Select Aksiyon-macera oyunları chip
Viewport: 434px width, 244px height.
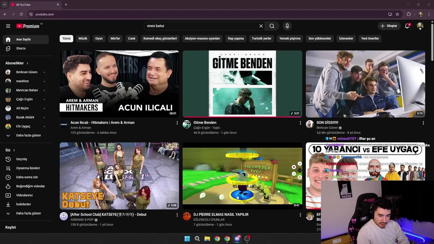[202, 38]
